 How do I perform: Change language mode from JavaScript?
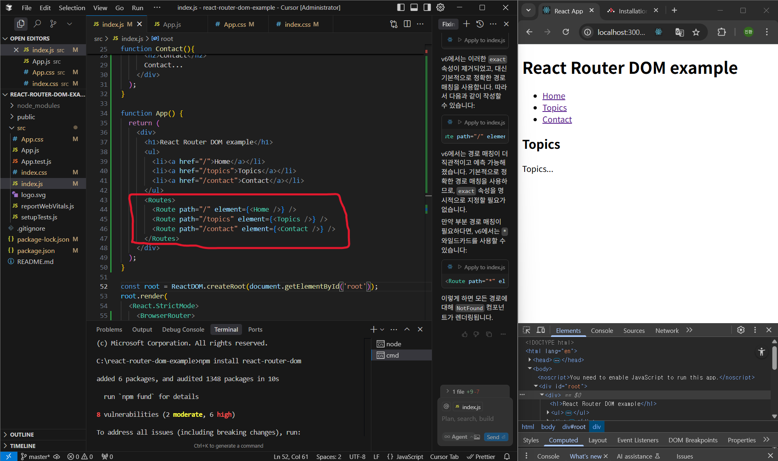tap(409, 457)
